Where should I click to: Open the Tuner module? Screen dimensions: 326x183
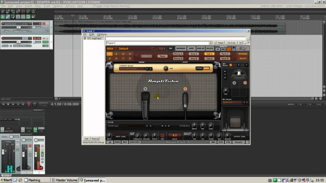tap(162, 56)
